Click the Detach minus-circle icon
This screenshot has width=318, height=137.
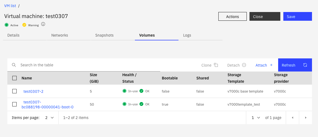(x=244, y=65)
